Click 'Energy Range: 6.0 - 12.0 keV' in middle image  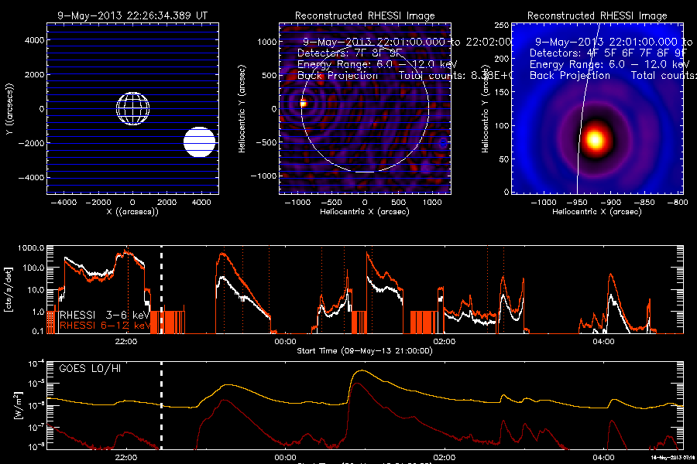click(377, 64)
